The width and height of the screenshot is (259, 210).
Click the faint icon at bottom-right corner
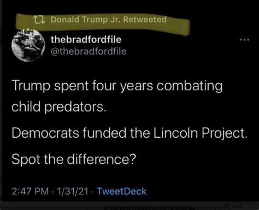click(x=227, y=206)
